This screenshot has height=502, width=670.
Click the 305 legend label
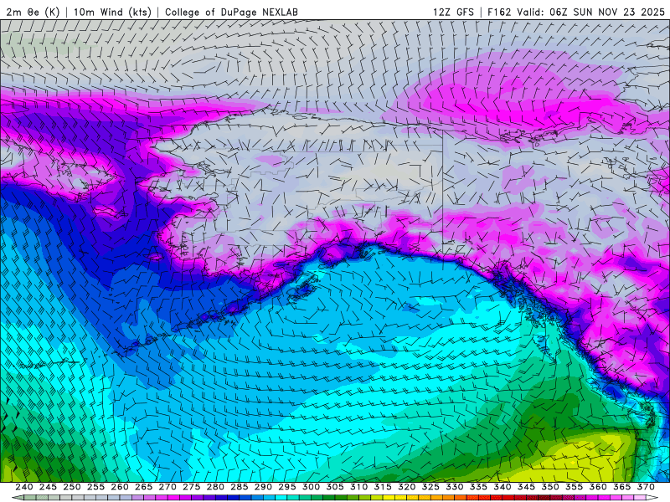pos(335,487)
